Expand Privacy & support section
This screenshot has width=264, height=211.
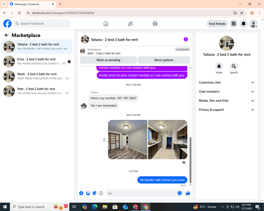click(x=227, y=110)
